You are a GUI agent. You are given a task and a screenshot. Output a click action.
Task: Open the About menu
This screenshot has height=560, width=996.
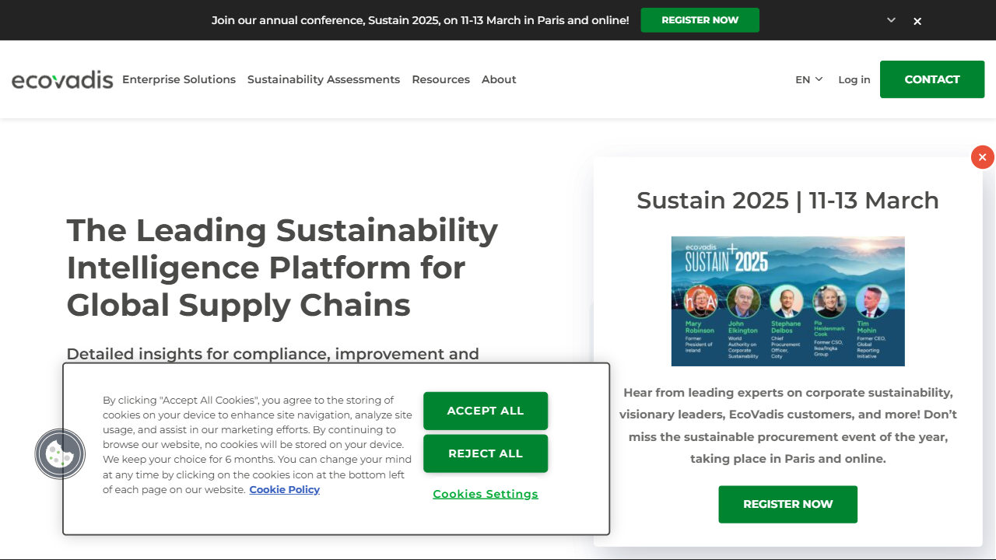click(x=499, y=79)
